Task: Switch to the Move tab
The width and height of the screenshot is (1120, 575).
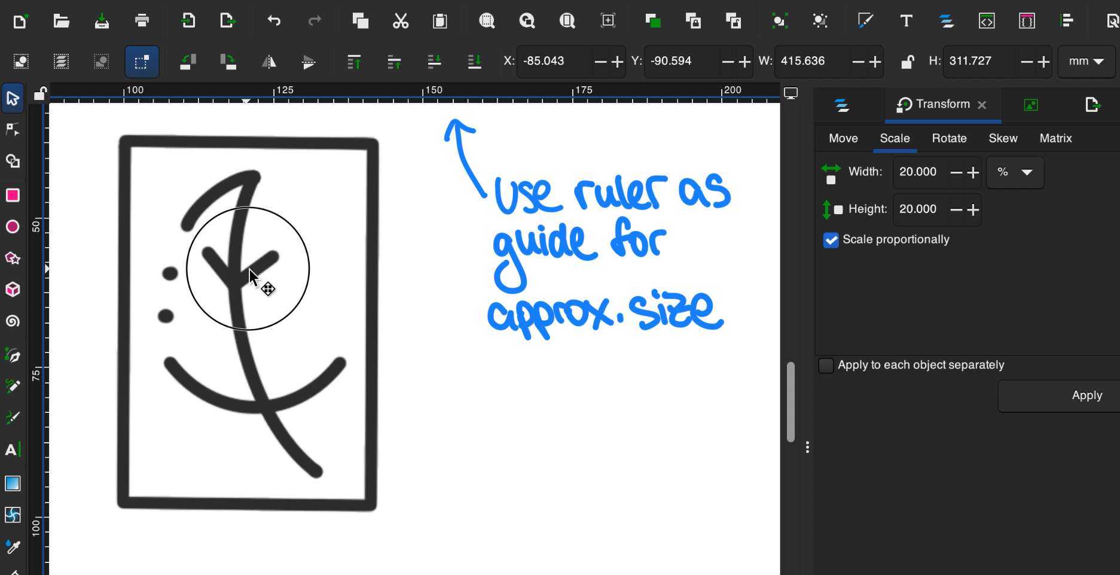Action: [843, 138]
